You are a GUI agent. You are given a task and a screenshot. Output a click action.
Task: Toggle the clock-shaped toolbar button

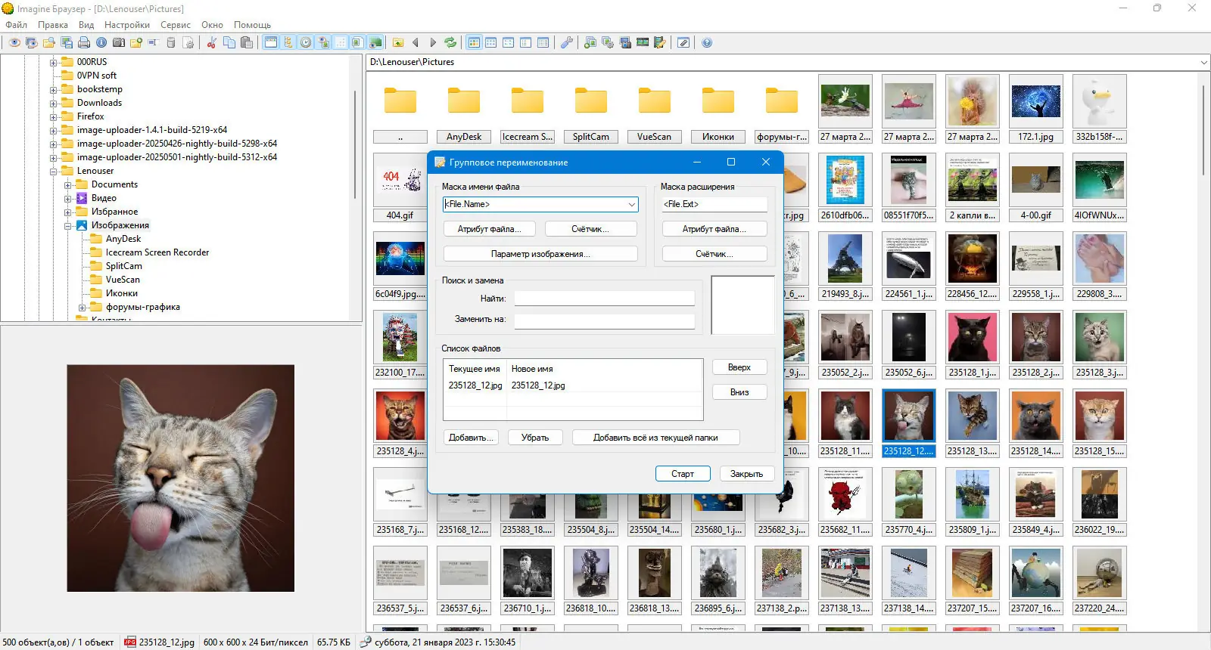pos(306,42)
